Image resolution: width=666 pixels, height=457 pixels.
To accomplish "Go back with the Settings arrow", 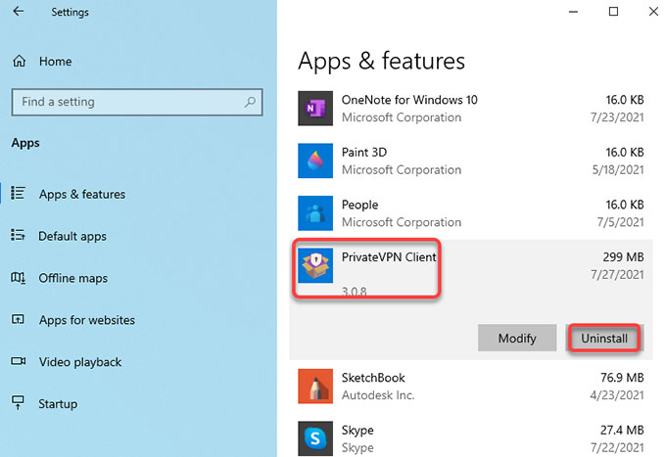I will pyautogui.click(x=19, y=11).
